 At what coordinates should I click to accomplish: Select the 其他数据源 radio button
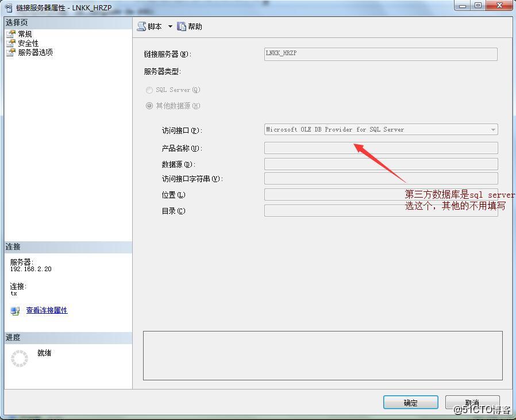pyautogui.click(x=149, y=106)
